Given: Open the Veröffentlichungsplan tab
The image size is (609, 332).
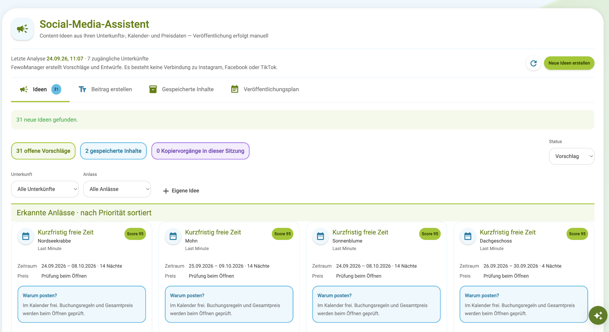Looking at the screenshot, I should [x=265, y=89].
